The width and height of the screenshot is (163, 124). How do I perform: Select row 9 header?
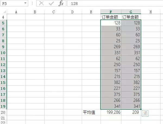point(3,47)
